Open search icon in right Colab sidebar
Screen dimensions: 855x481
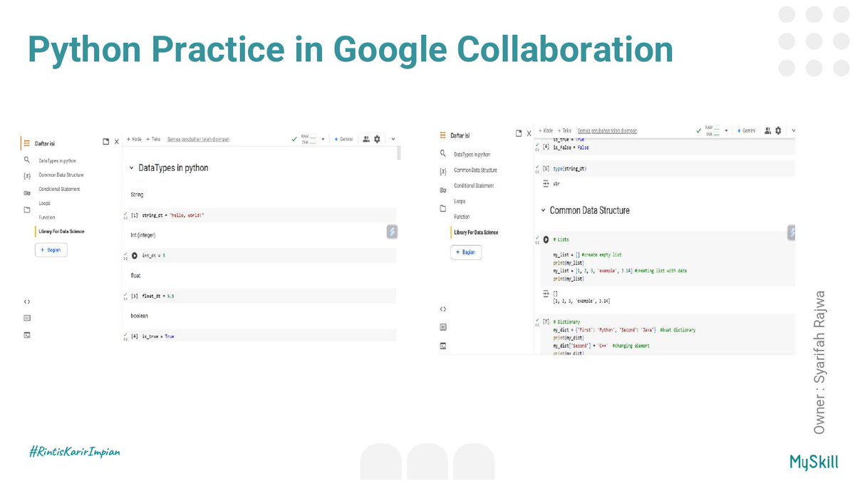[x=443, y=153]
